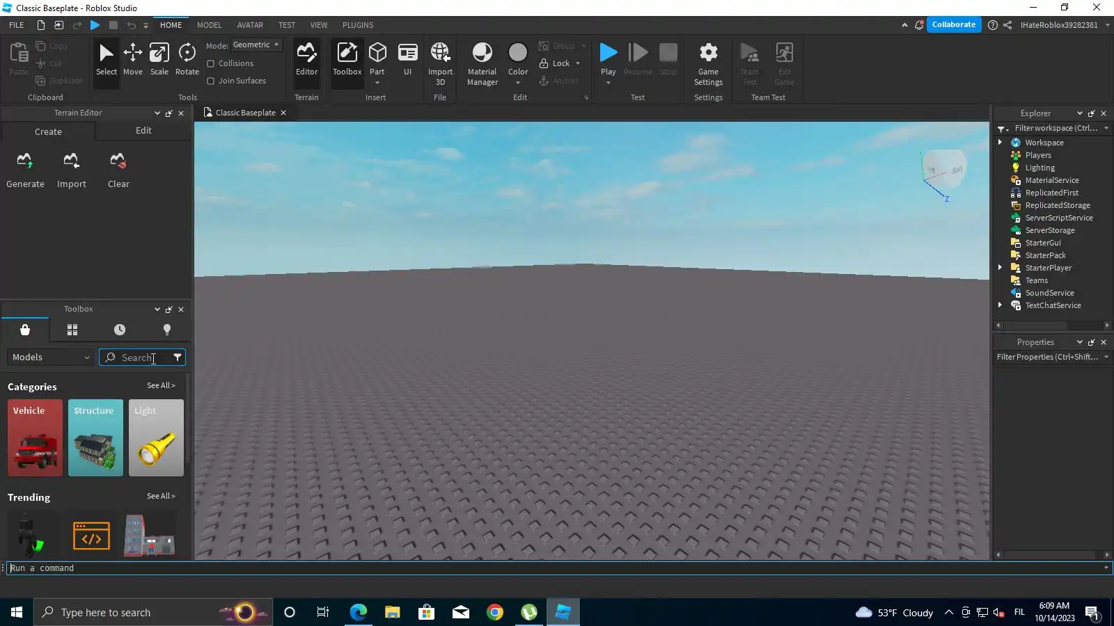Select the Select tool in Tools
This screenshot has width=1114, height=626.
coord(107,60)
